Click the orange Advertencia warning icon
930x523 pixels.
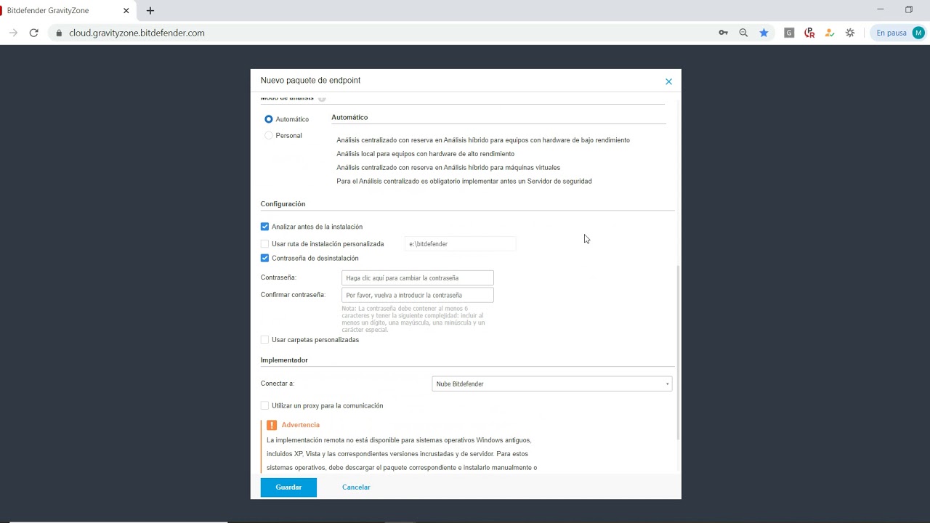(x=272, y=425)
